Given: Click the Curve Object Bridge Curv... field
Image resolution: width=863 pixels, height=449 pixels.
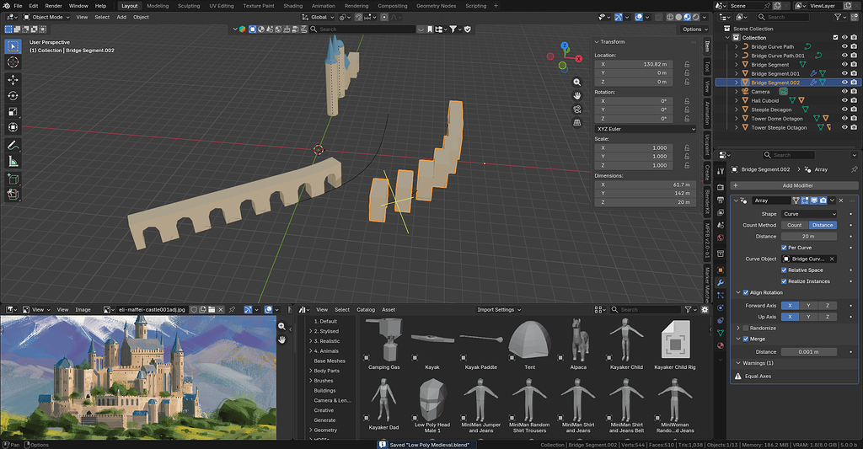Looking at the screenshot, I should (808, 259).
